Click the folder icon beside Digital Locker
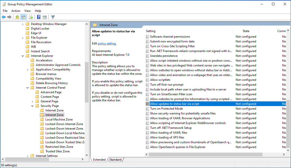The height and width of the screenshot is (168, 291). tap(27, 29)
